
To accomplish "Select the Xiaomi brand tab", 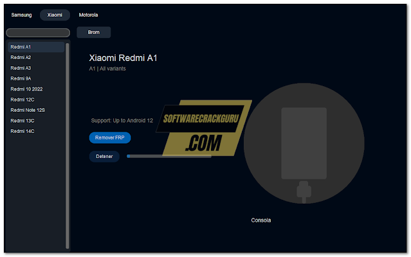I will [55, 15].
